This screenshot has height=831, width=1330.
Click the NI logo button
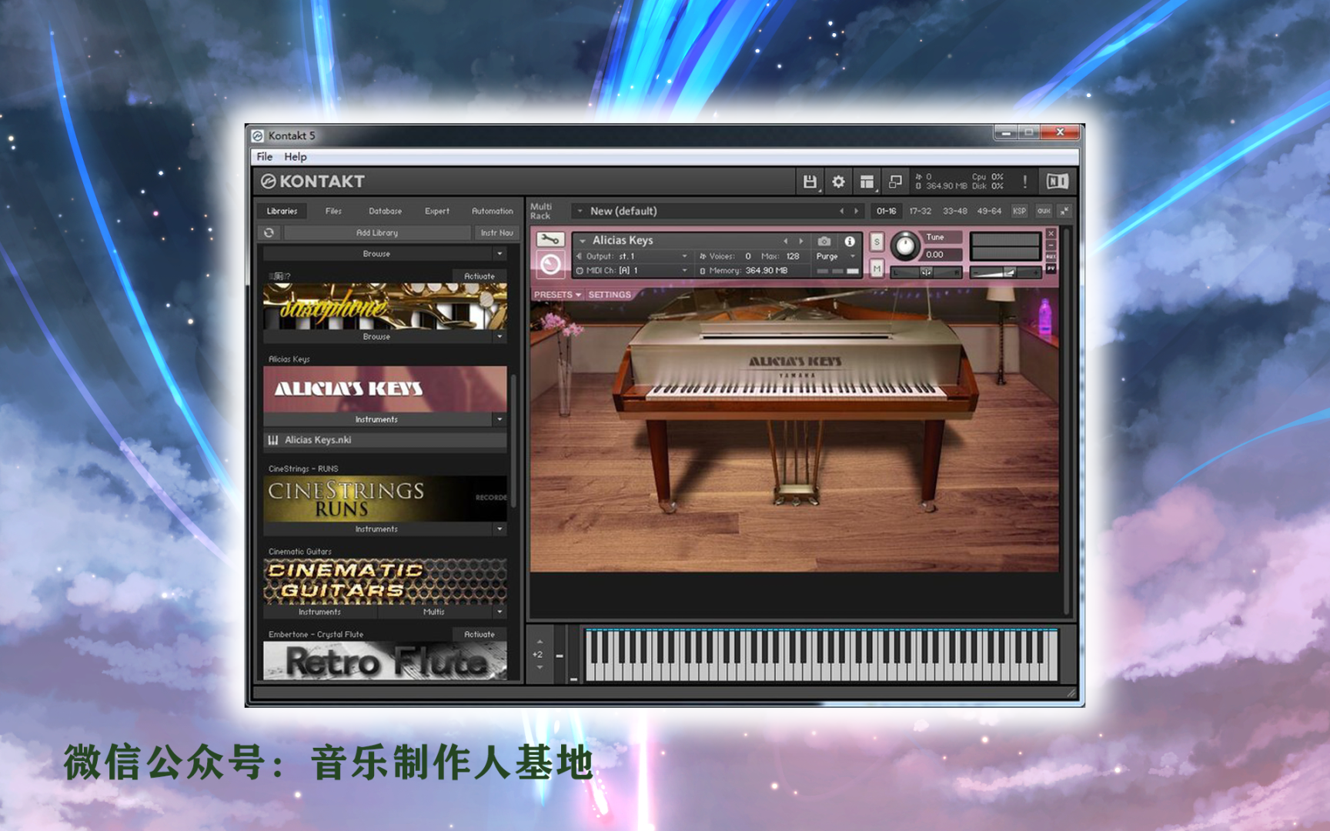[x=1057, y=182]
